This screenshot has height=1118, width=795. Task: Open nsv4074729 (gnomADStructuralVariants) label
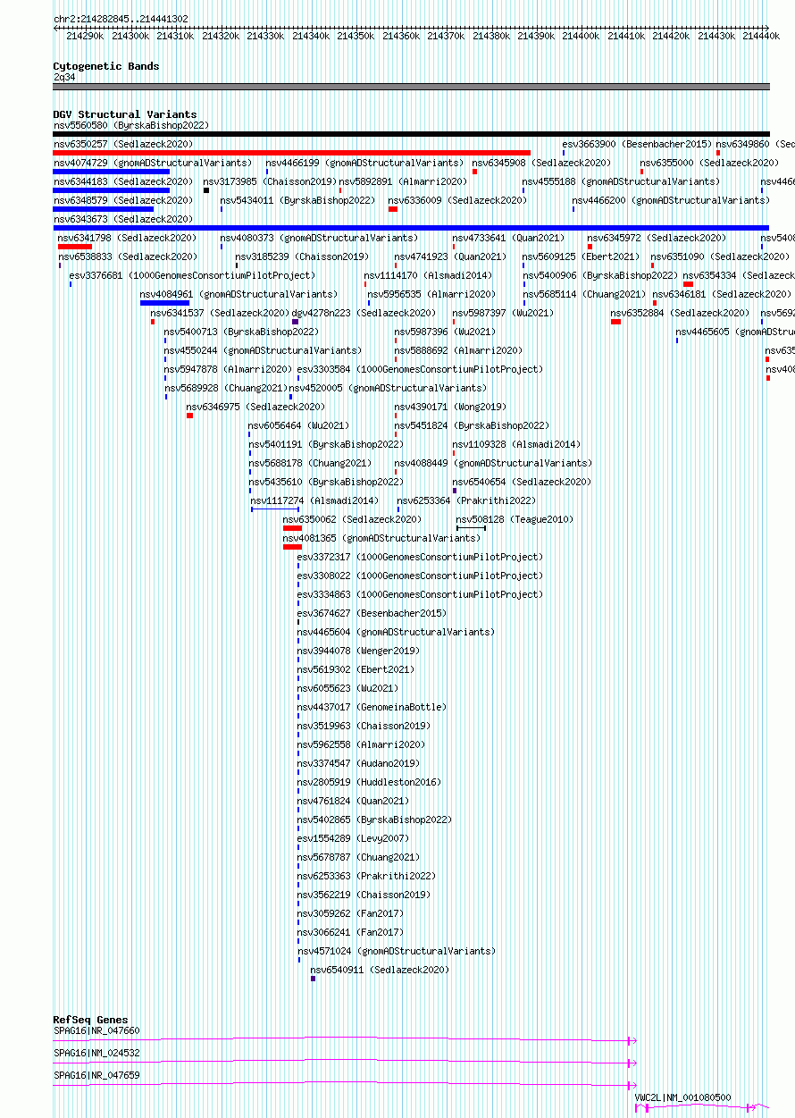point(153,163)
